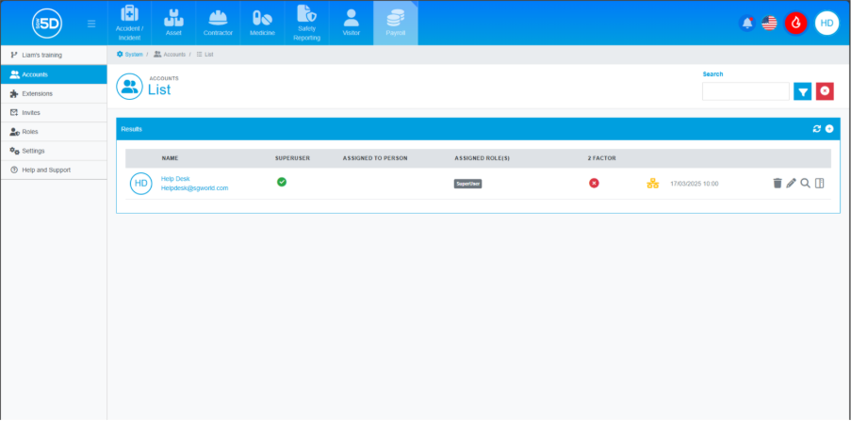851x421 pixels.
Task: Open the Visitor module
Action: [352, 23]
